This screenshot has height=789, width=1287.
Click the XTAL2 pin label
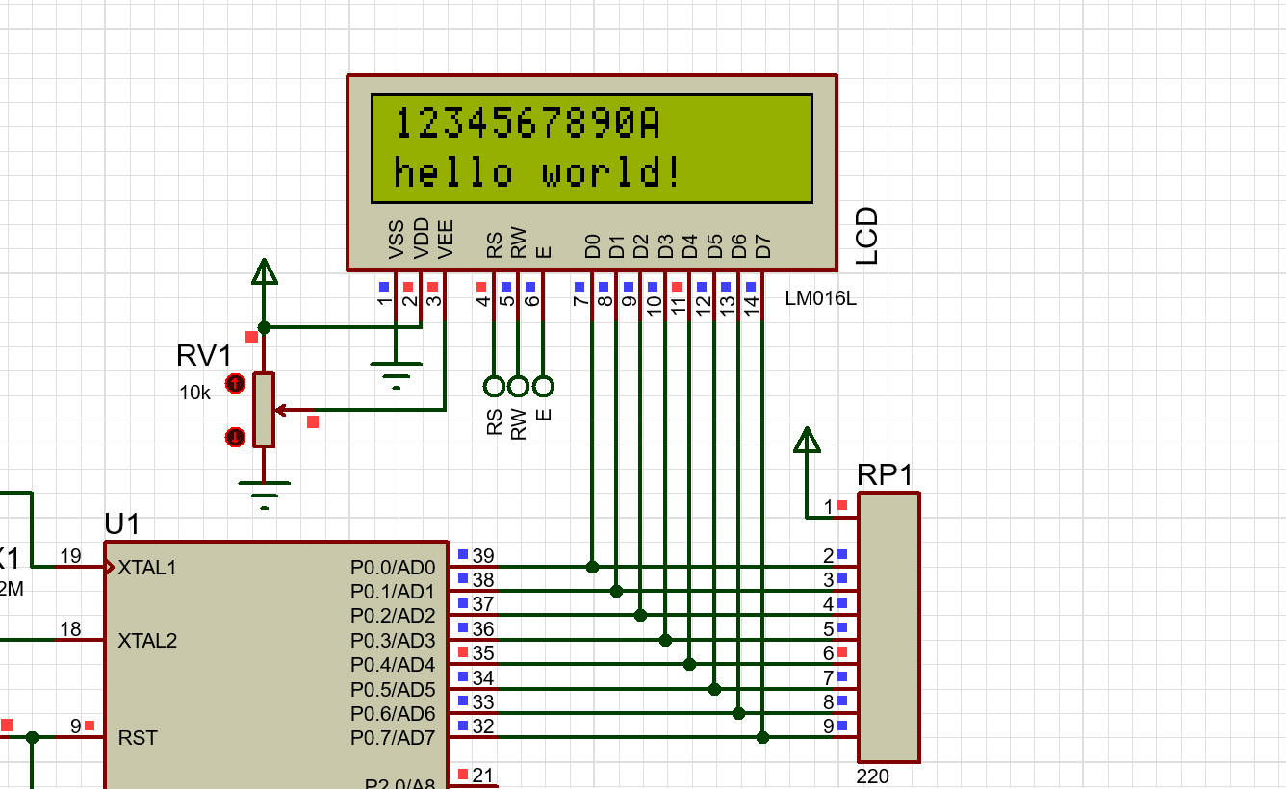[x=147, y=641]
